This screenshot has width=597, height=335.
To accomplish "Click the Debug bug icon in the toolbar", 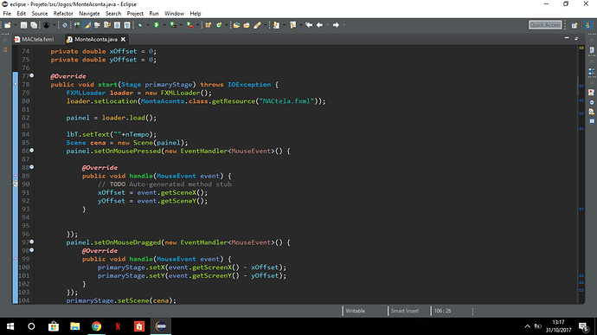I will [140, 25].
